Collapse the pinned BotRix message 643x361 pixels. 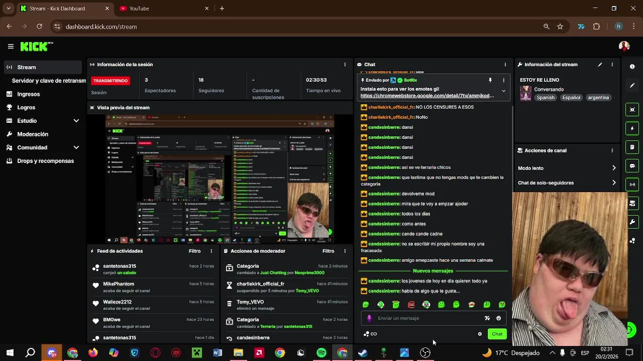tap(503, 91)
